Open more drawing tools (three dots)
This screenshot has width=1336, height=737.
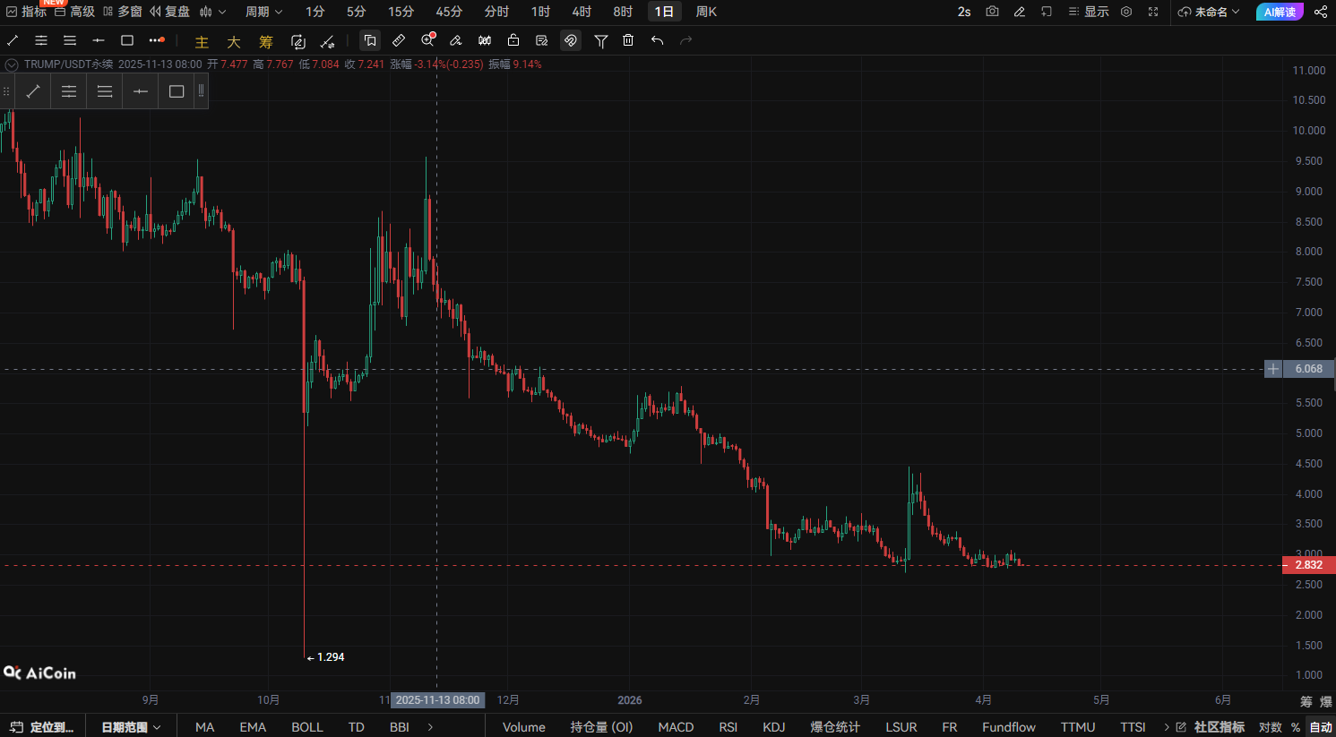[157, 40]
